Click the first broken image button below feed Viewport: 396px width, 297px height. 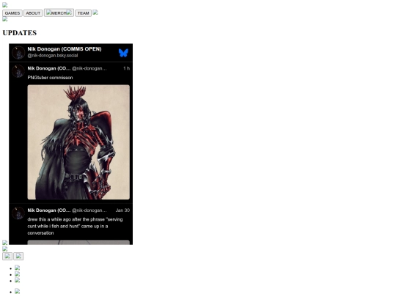[7, 257]
